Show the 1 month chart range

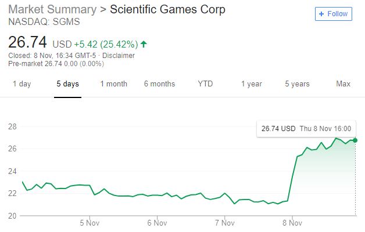coord(113,84)
